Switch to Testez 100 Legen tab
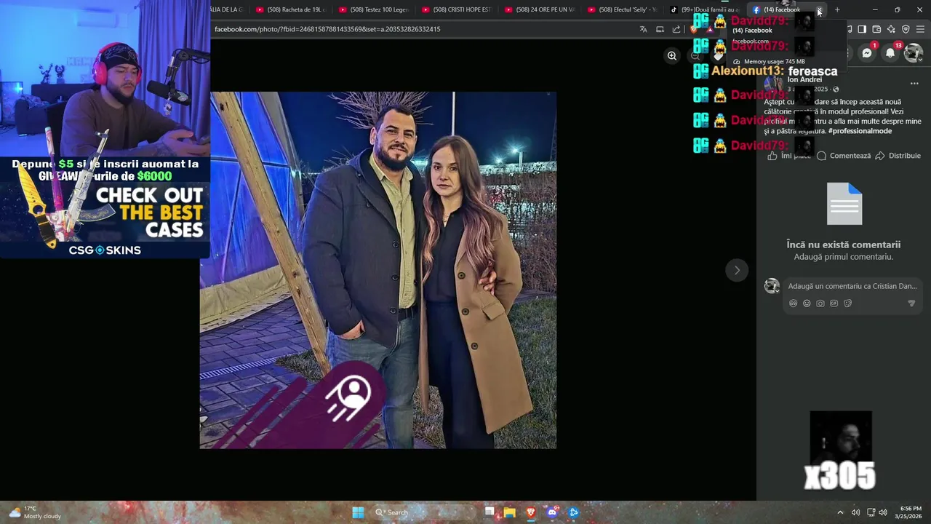Screen dimensions: 931x524 click(374, 9)
